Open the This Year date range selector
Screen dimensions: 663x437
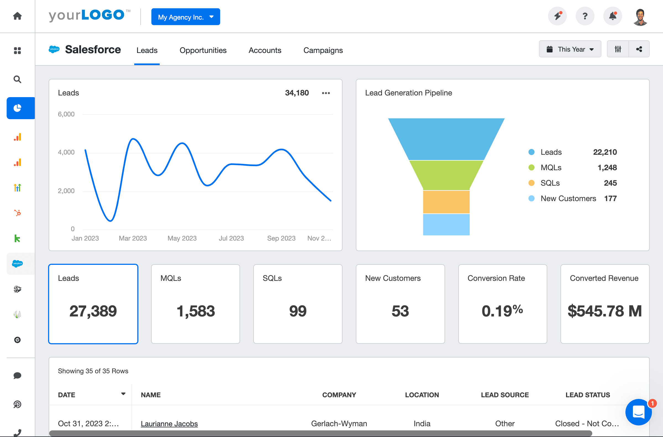coord(570,49)
